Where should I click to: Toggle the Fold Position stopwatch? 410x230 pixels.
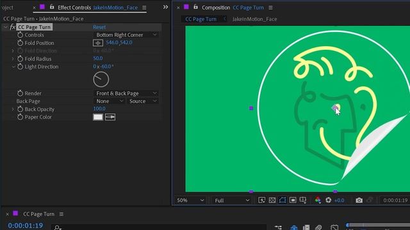(20, 43)
